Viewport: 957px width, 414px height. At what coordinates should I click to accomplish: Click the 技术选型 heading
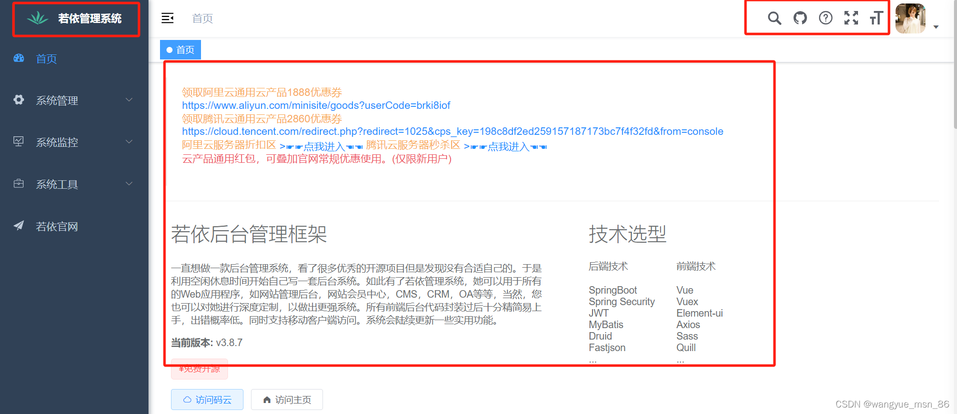click(x=627, y=234)
